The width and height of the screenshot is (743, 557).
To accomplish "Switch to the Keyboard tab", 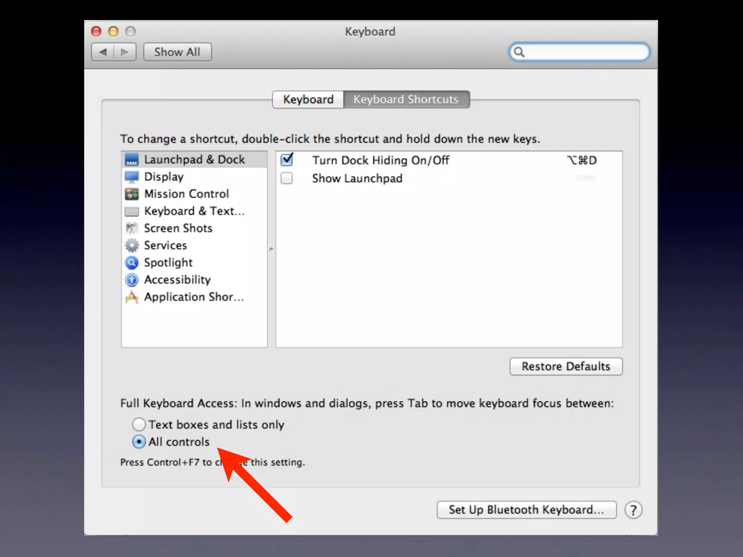I will [308, 99].
